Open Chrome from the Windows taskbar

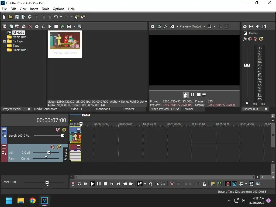[x=33, y=201]
